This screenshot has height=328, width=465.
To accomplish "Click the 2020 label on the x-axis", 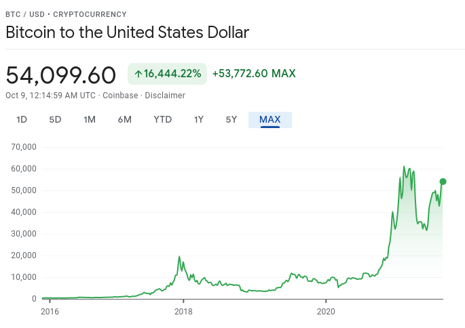I will tap(326, 311).
